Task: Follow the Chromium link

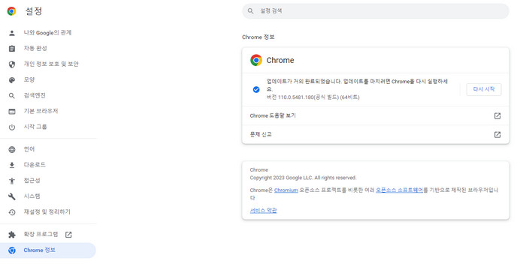Action: [286, 190]
